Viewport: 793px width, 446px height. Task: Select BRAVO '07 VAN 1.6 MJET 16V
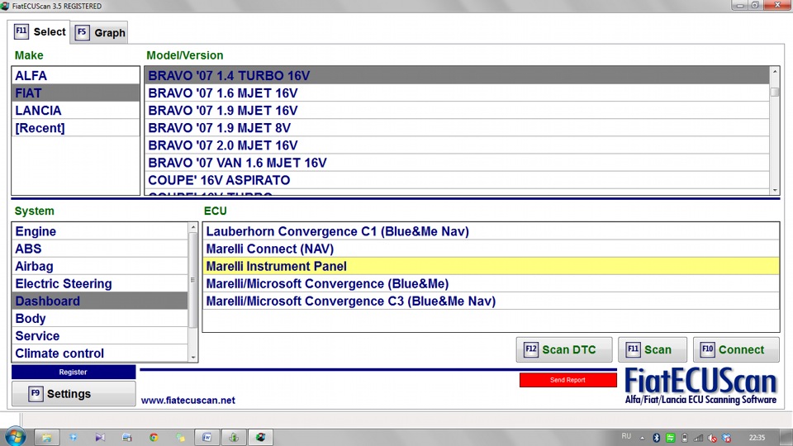coord(457,163)
